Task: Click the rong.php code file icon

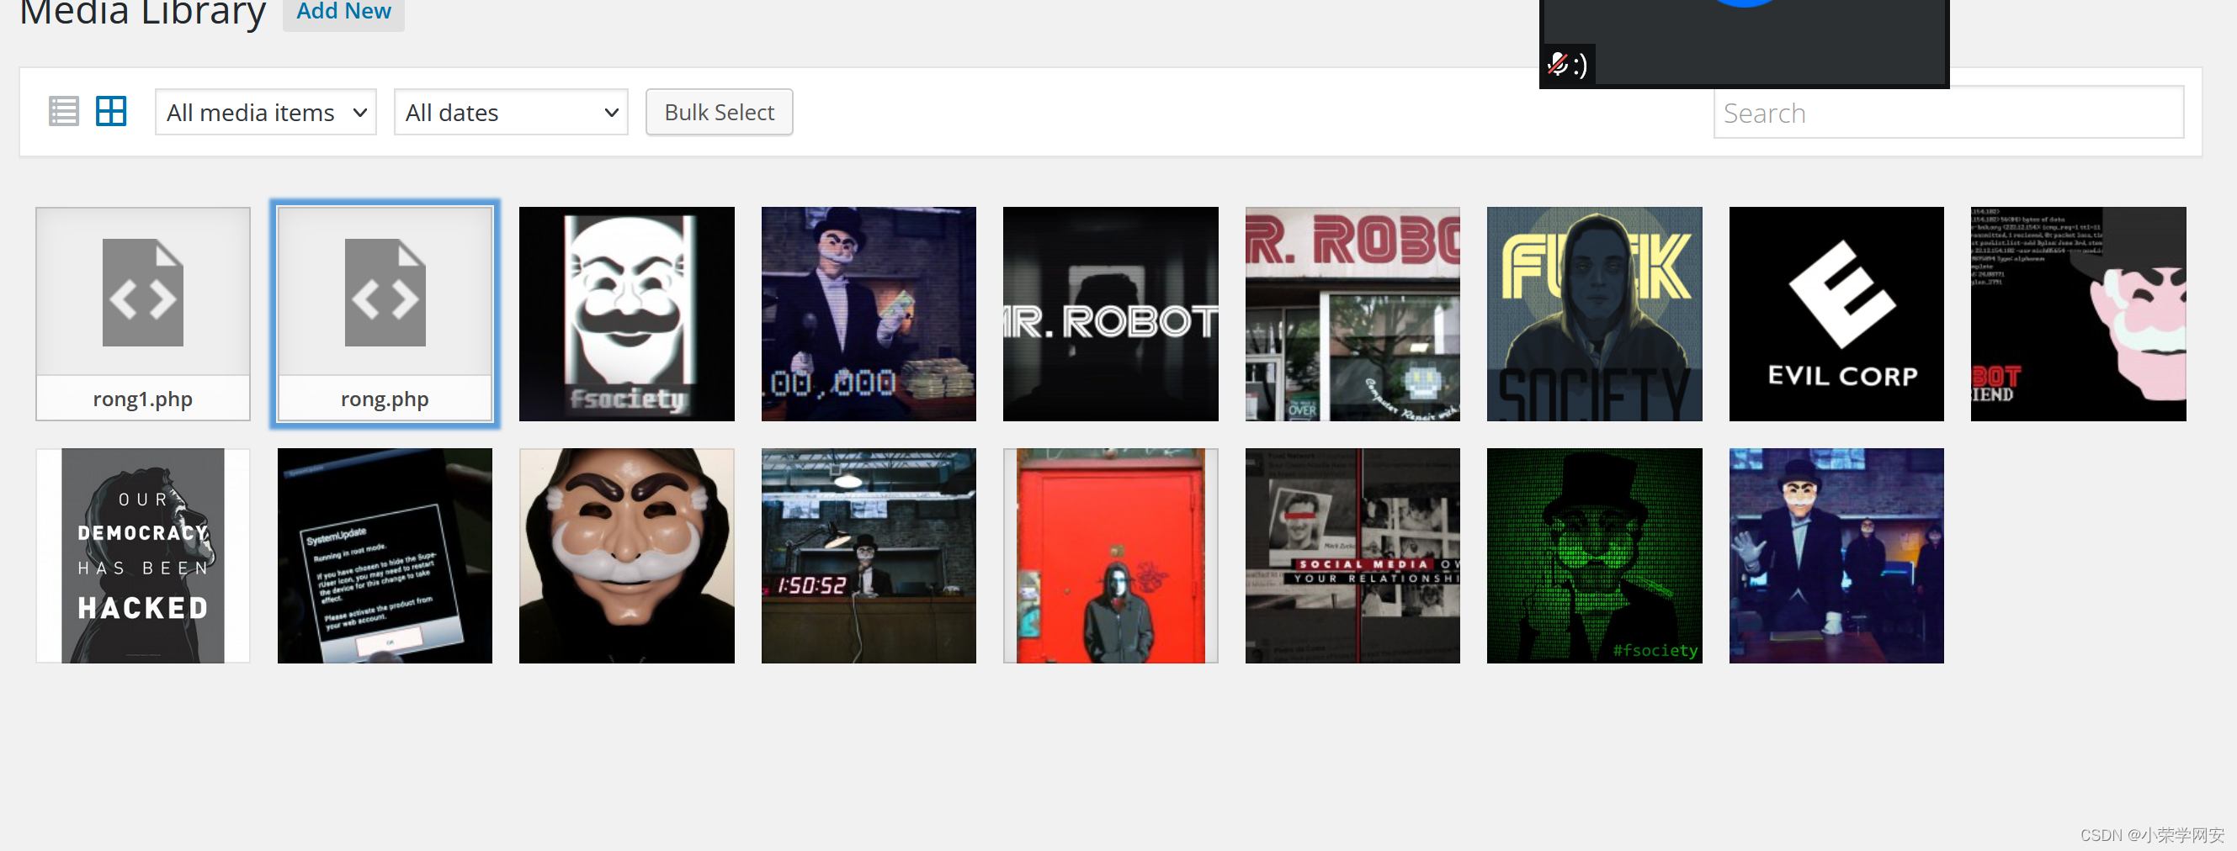Action: point(385,293)
